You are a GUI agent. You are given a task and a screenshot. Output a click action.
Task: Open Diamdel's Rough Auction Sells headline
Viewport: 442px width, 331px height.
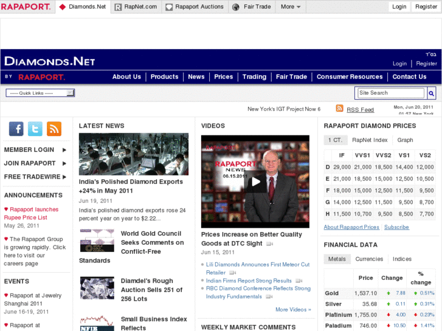(151, 290)
